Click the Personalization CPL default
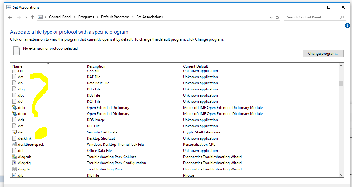This screenshot has height=187, width=352. 199,145
